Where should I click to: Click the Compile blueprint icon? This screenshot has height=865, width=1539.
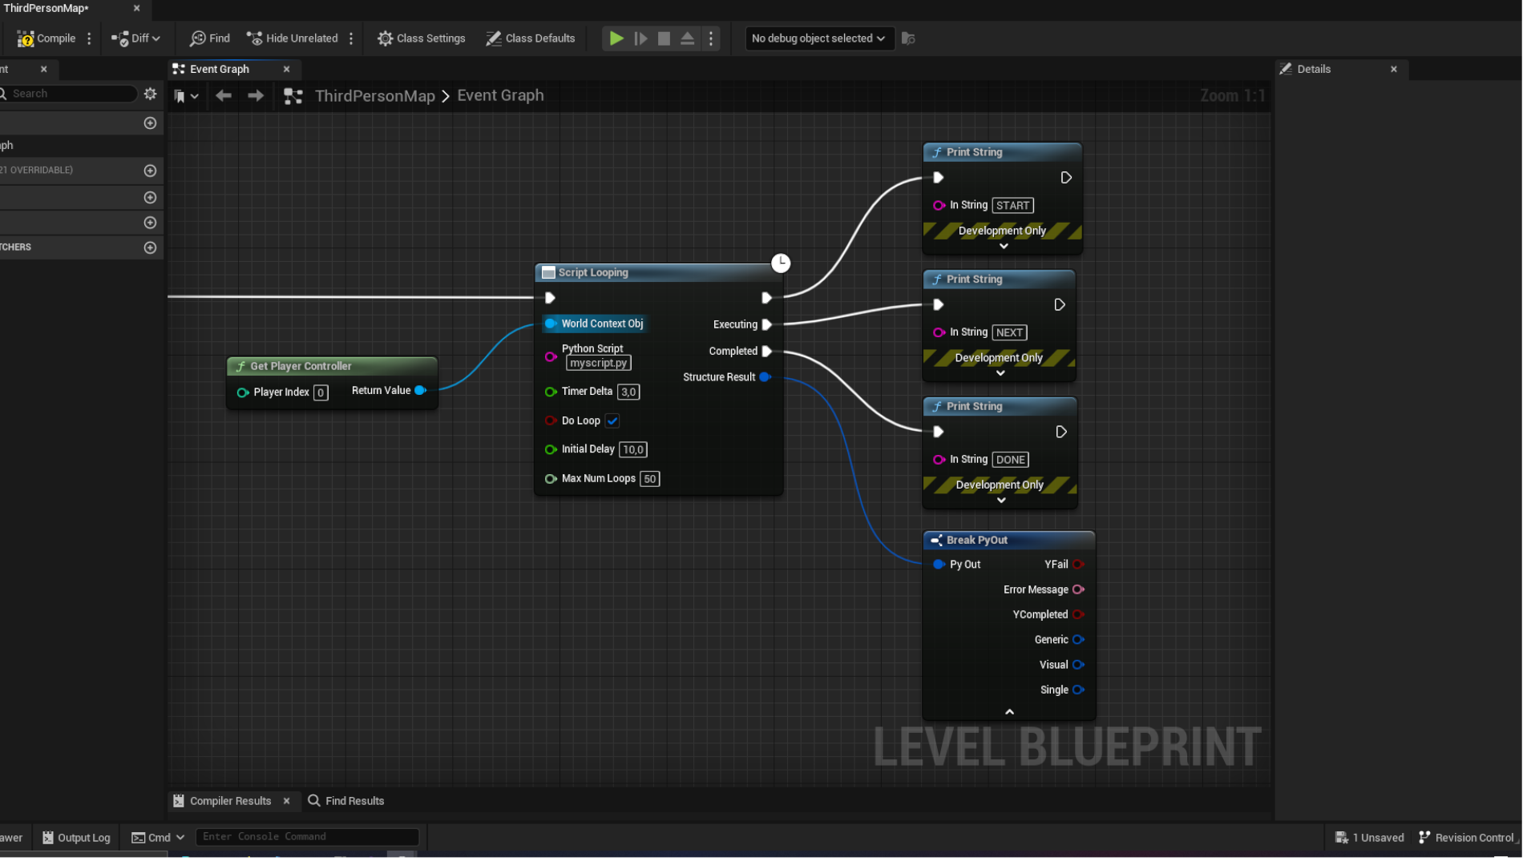(26, 38)
